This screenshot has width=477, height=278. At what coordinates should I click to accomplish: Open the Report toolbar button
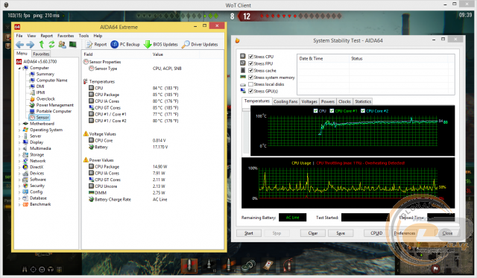(x=96, y=45)
